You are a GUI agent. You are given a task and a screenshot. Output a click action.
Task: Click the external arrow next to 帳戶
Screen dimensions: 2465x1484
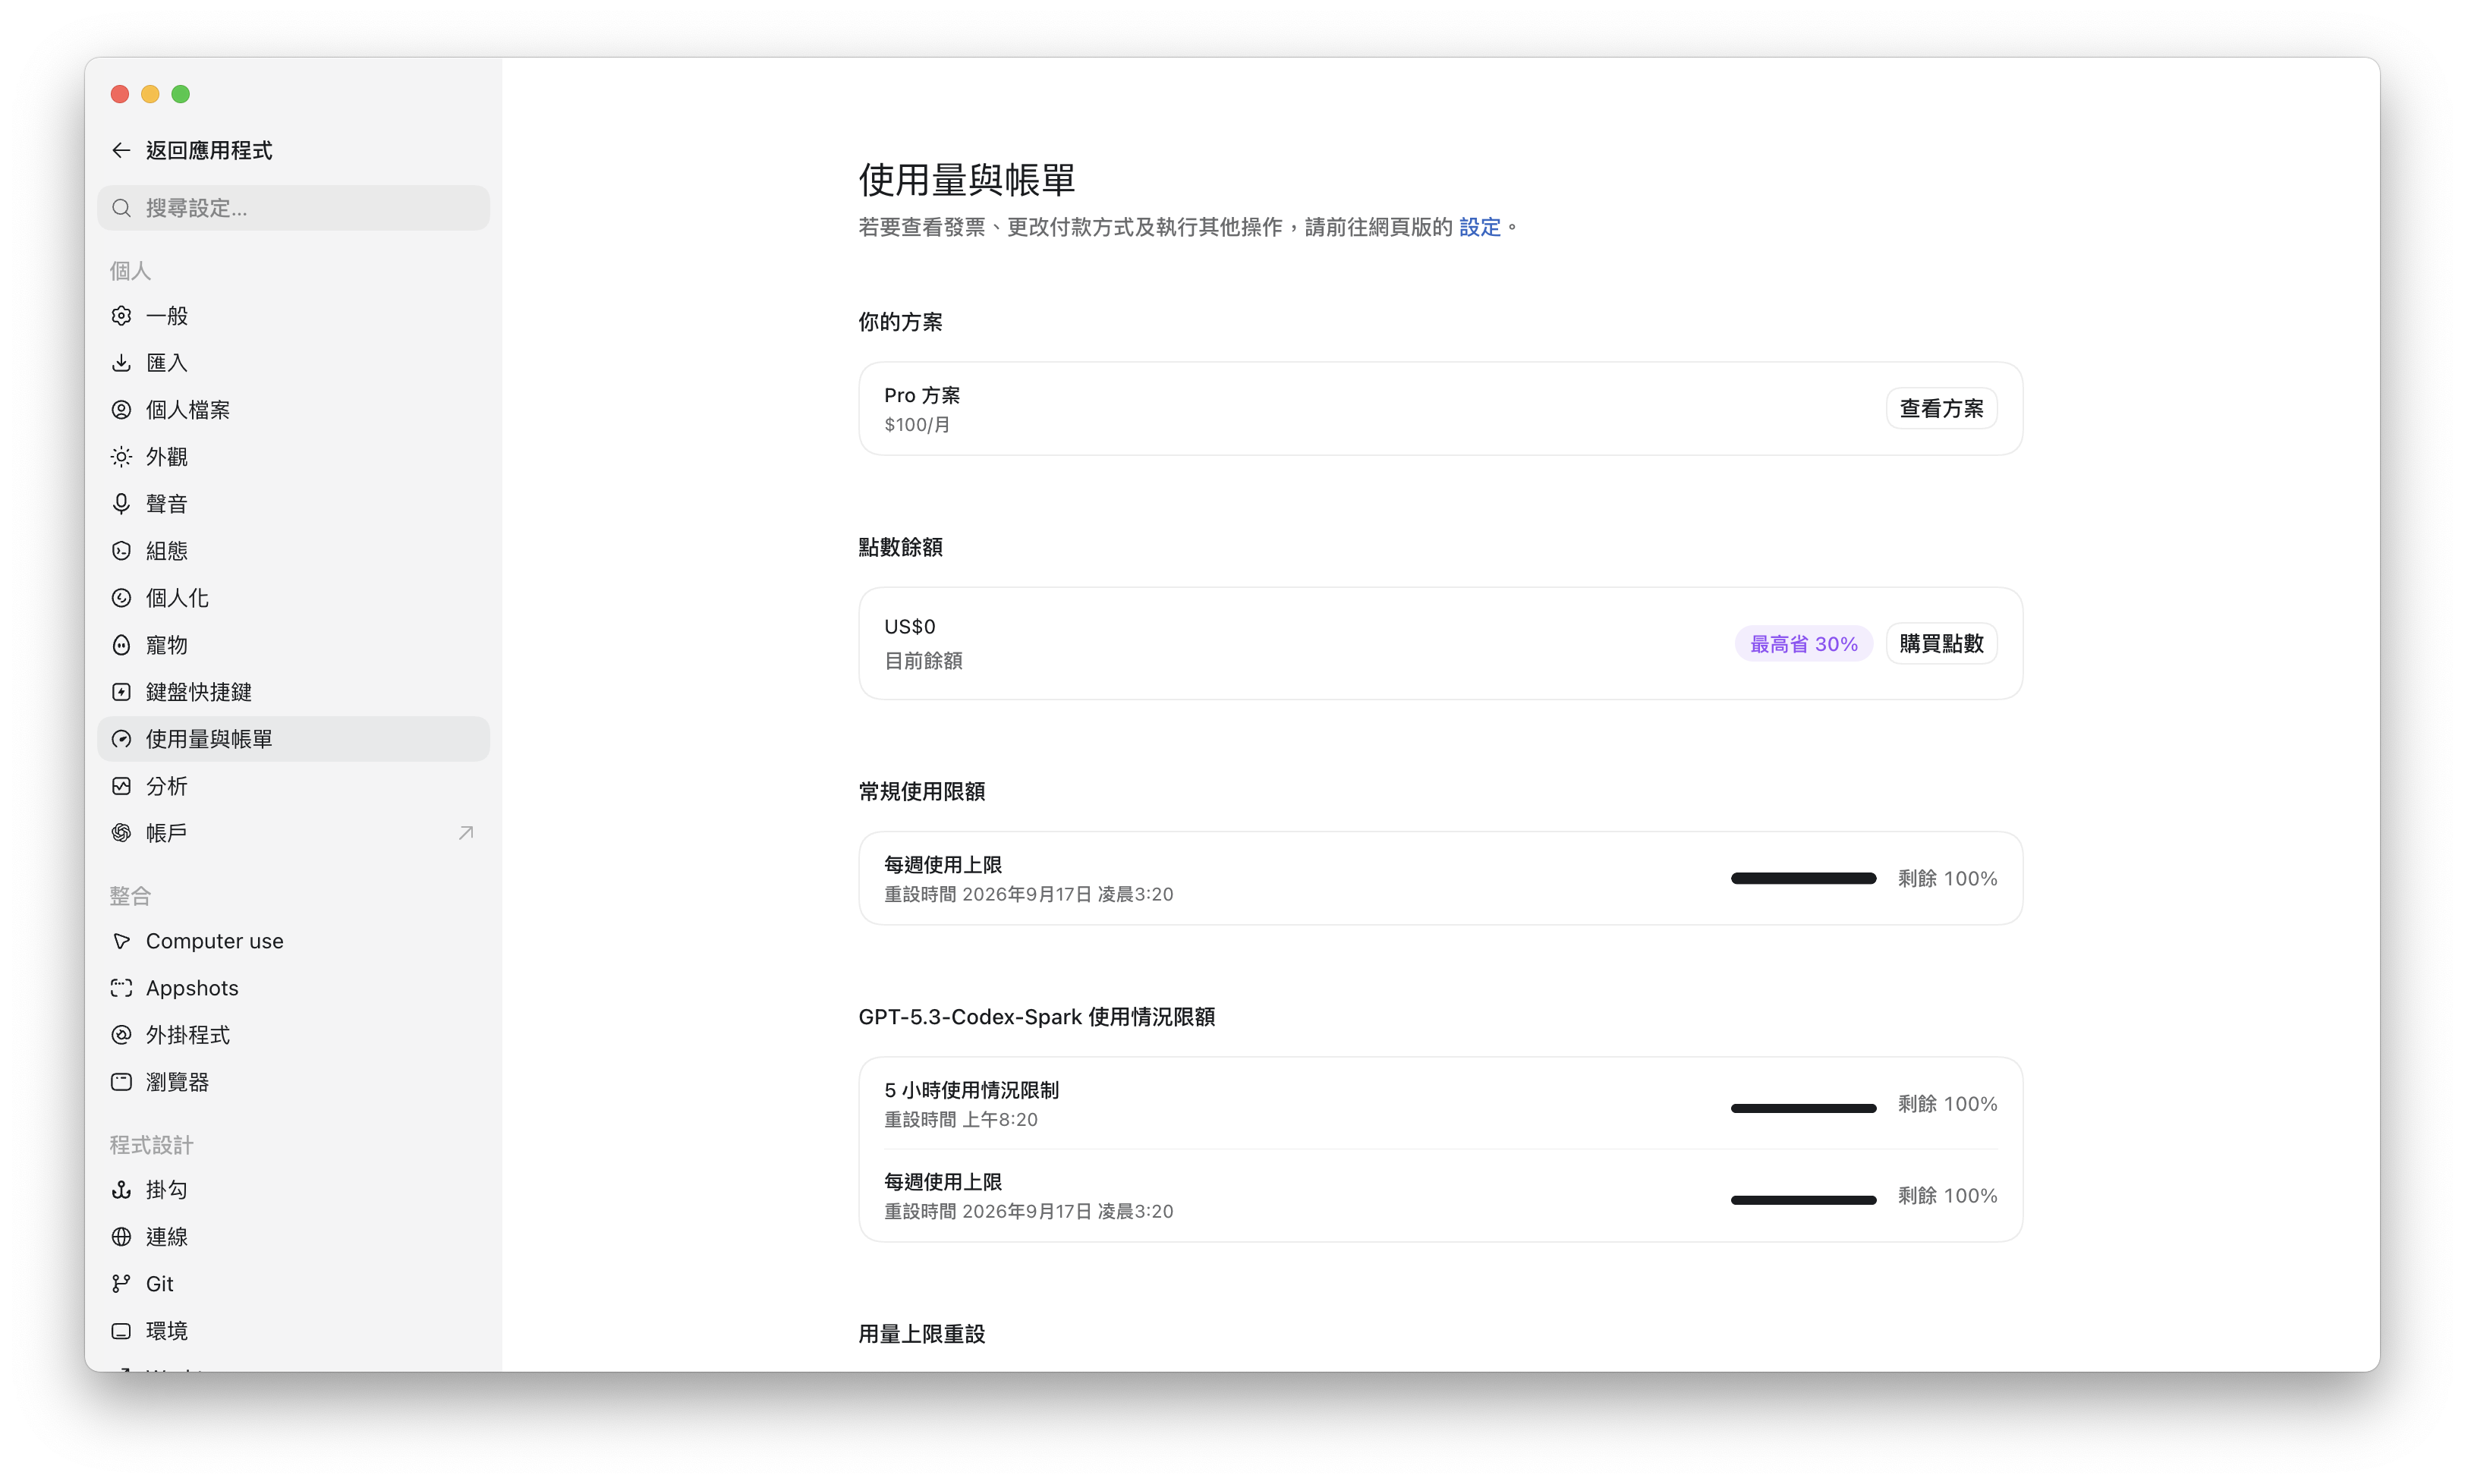point(465,833)
